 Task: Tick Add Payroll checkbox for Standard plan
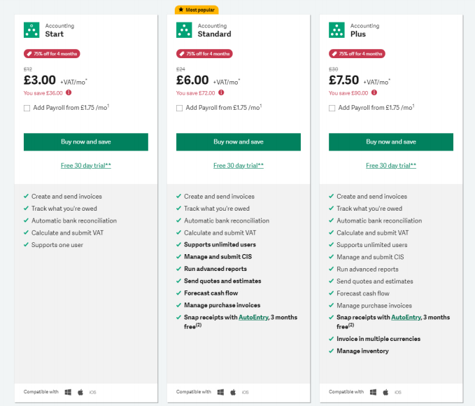tap(180, 108)
